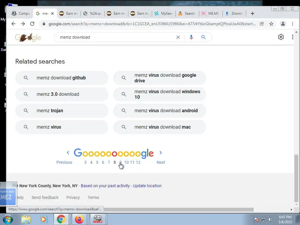300x225 pixels.
Task: Switch to the MySear tab
Action: click(163, 13)
